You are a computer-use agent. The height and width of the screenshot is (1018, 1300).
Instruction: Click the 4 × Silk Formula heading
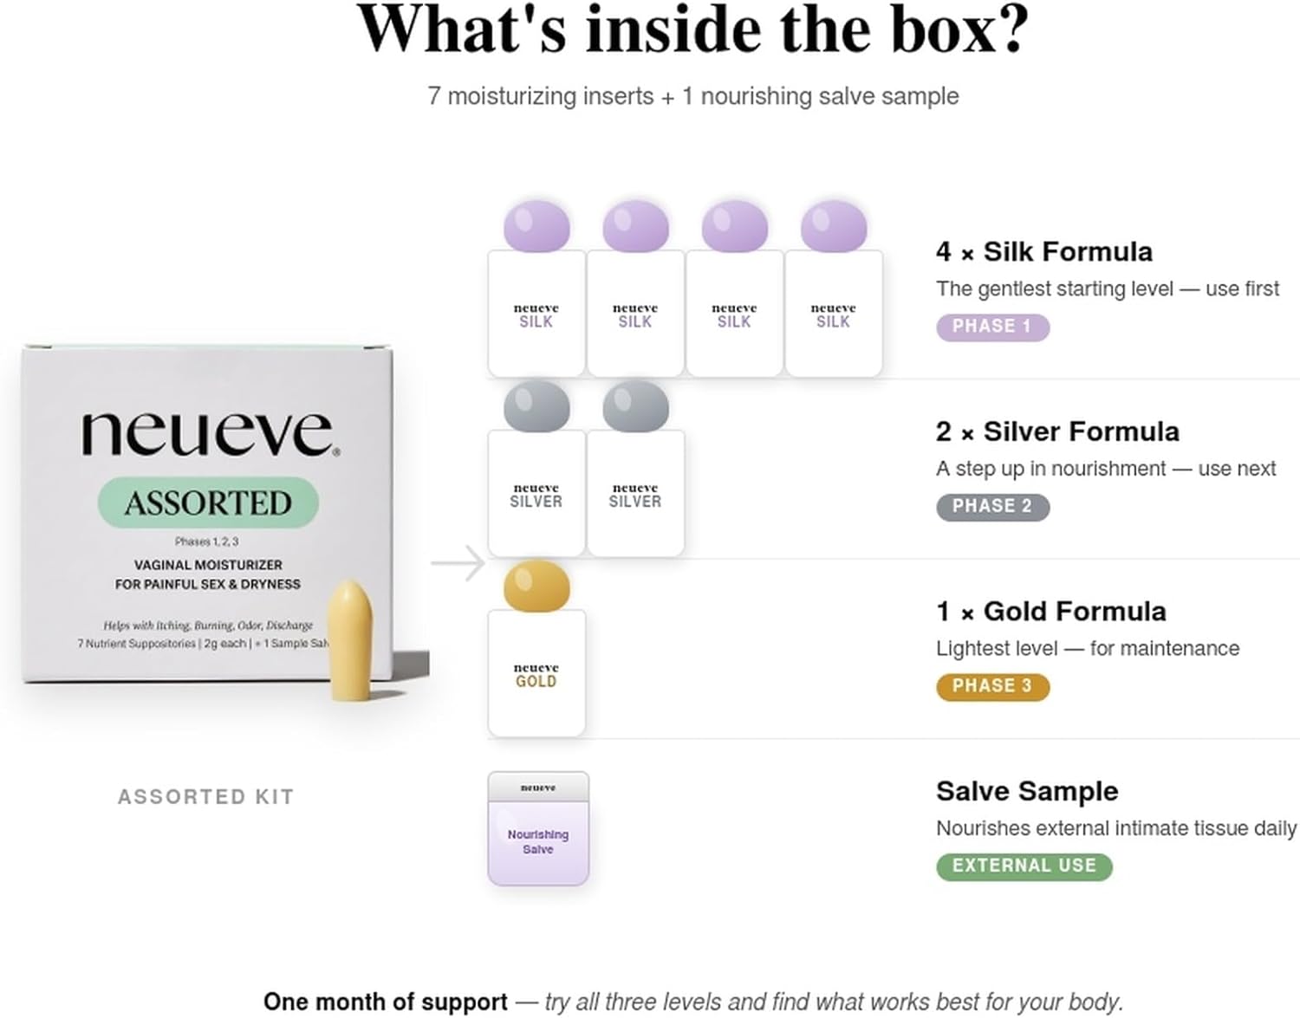(x=1044, y=252)
